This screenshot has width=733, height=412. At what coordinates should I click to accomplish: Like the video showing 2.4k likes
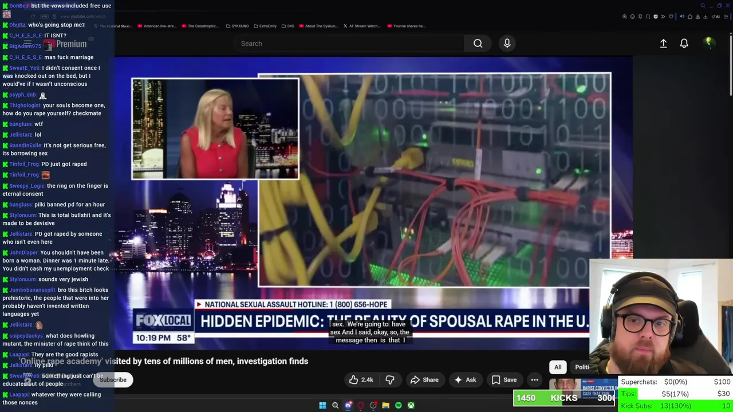(x=361, y=380)
